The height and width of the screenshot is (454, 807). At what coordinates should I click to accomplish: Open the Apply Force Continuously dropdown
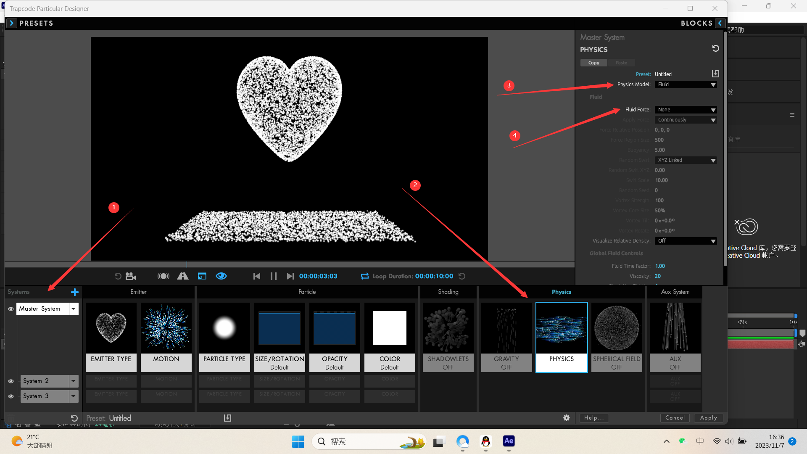pos(686,120)
